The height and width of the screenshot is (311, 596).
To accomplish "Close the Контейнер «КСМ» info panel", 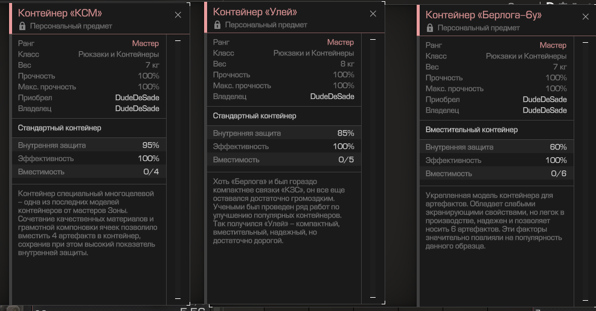I will pyautogui.click(x=178, y=15).
